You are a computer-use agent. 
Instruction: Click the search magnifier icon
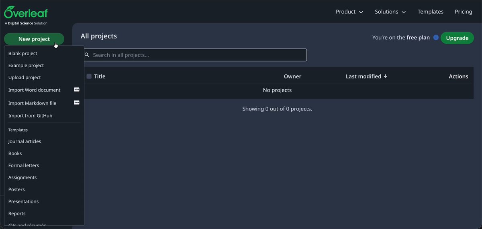click(87, 55)
